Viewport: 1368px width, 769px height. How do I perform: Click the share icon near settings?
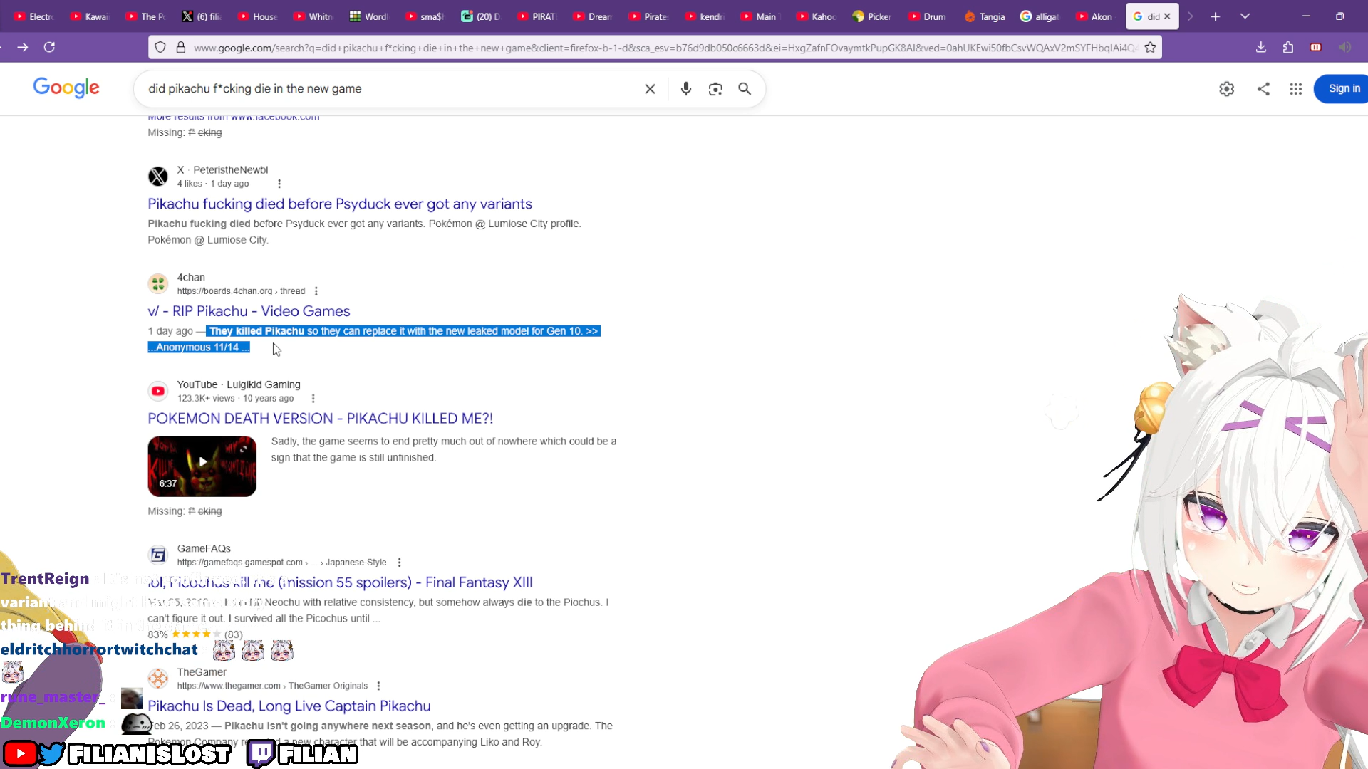click(x=1263, y=89)
